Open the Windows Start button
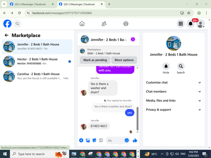The height and width of the screenshot is (158, 211). [x=5, y=154]
